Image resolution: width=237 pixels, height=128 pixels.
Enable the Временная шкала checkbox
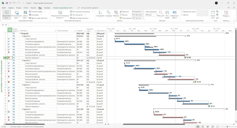click(x=182, y=12)
